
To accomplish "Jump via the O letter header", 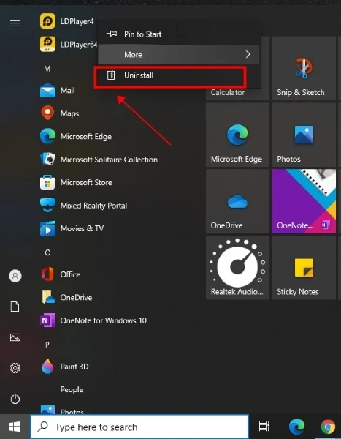I will coord(47,252).
